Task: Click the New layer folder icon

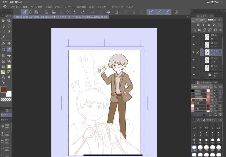Action: pos(199,30)
